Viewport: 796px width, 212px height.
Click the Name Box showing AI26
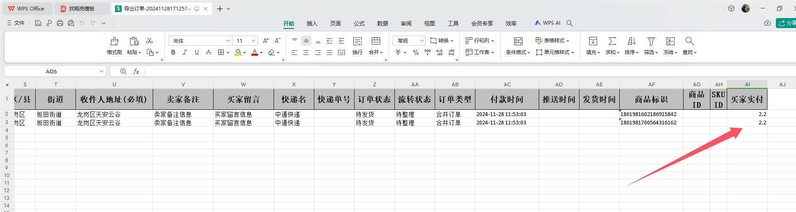click(x=55, y=71)
